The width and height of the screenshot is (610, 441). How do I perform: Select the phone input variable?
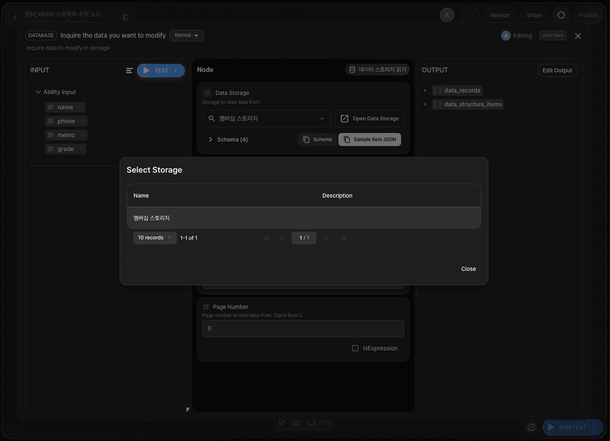click(x=66, y=121)
